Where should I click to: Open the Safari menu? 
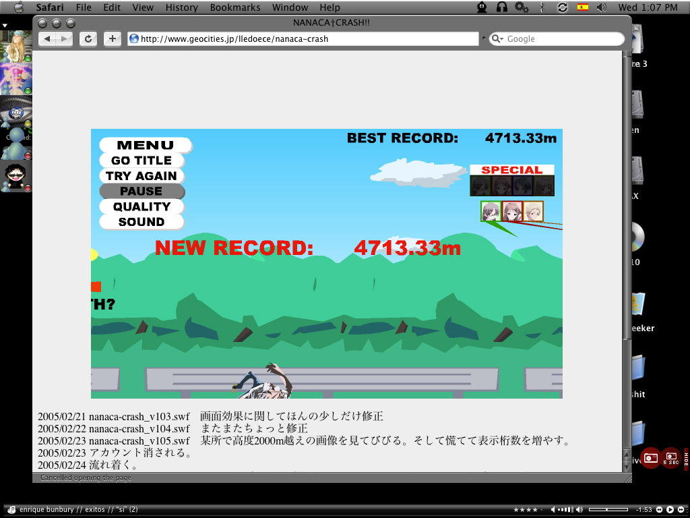(50, 7)
